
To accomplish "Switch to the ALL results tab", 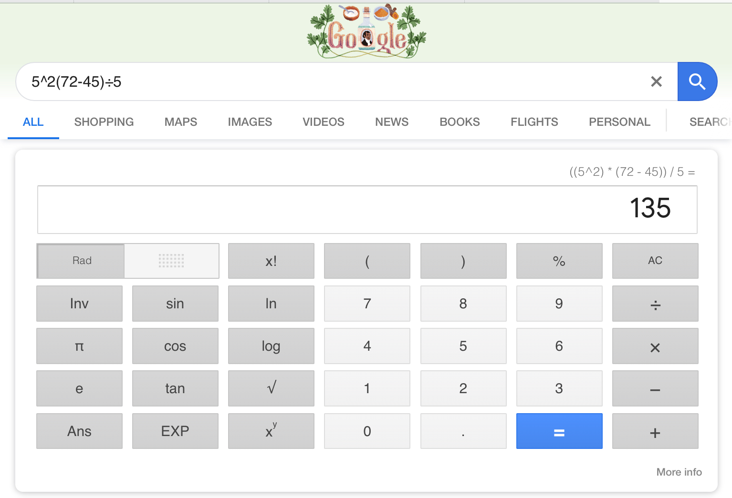I will pyautogui.click(x=33, y=122).
